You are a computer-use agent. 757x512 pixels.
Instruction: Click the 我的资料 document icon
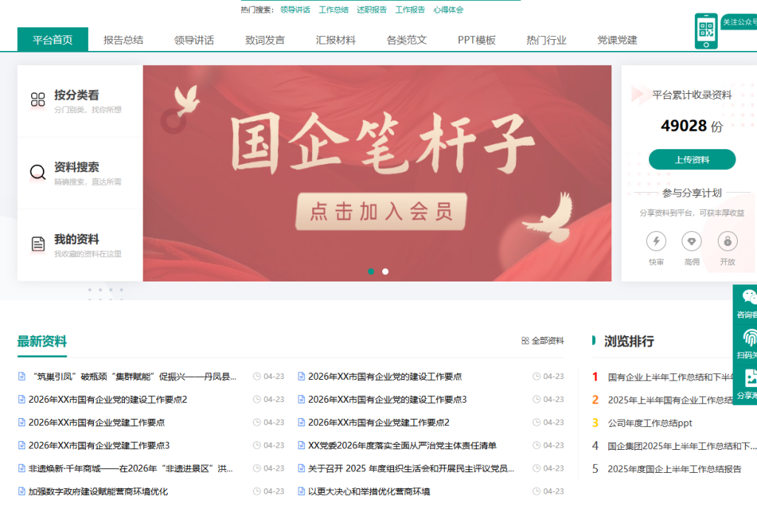pyautogui.click(x=38, y=245)
